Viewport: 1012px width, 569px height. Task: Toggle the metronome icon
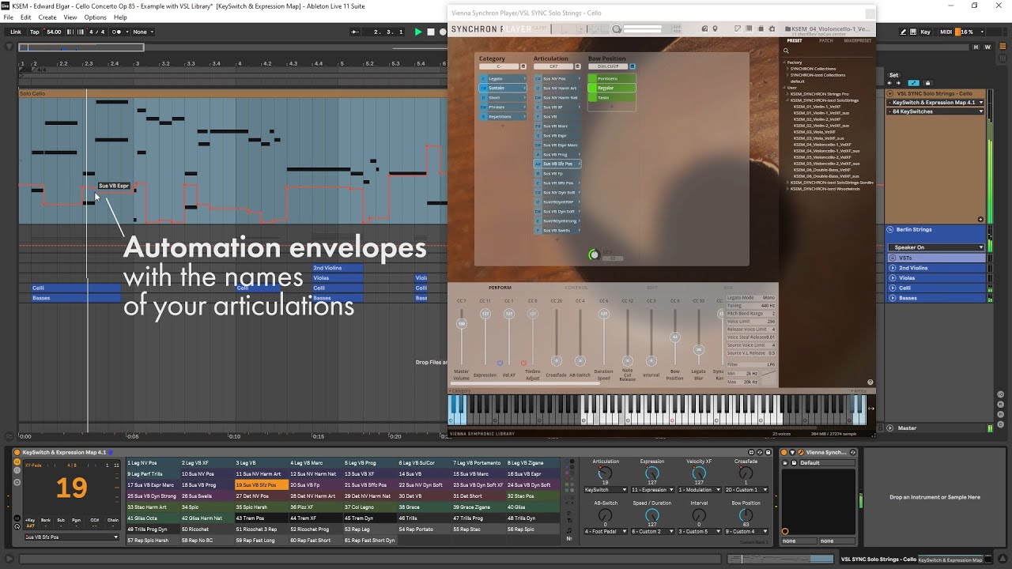[x=117, y=32]
